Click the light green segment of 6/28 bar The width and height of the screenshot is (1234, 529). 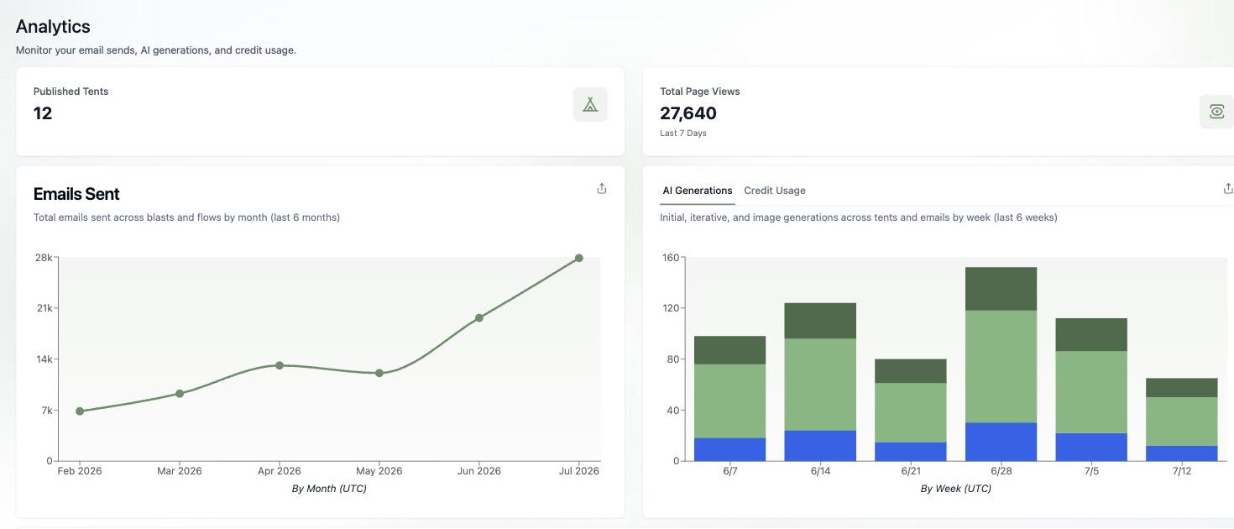(x=1001, y=367)
